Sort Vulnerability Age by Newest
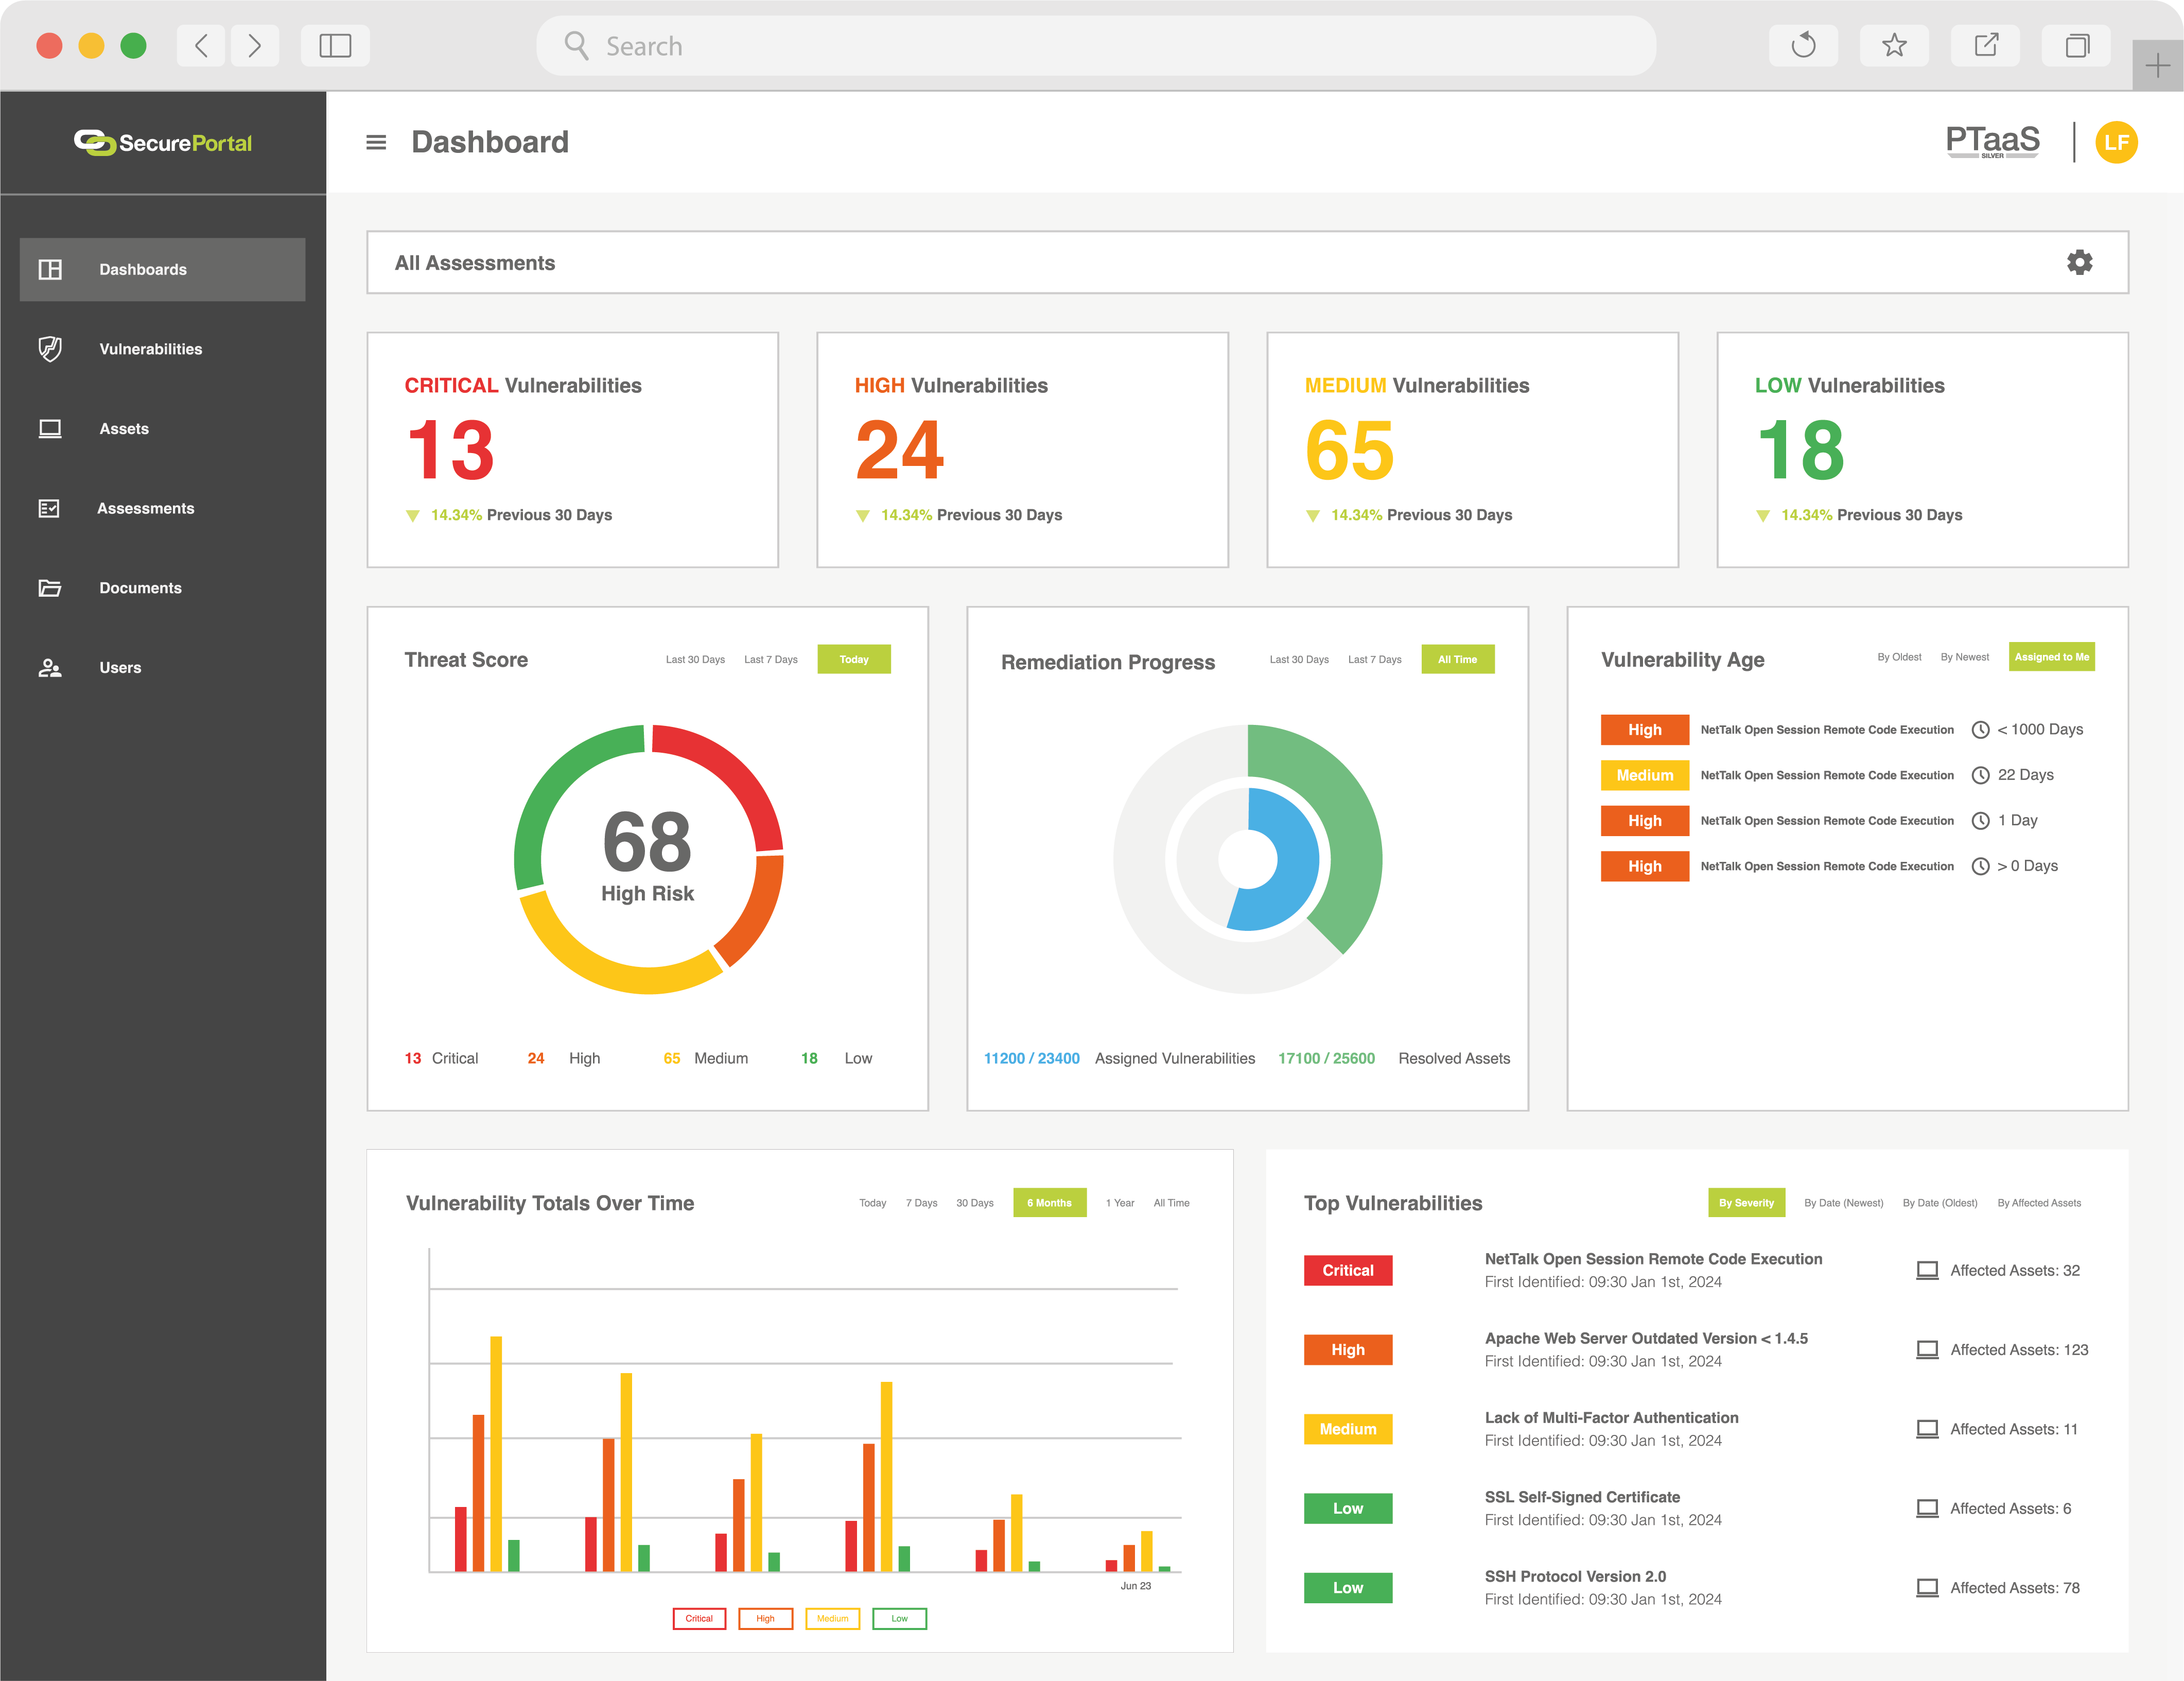This screenshot has width=2184, height=1681. 1964,657
